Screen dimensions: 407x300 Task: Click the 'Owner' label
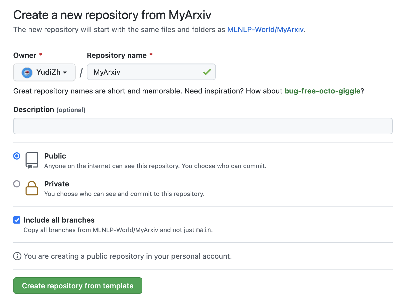click(x=25, y=55)
